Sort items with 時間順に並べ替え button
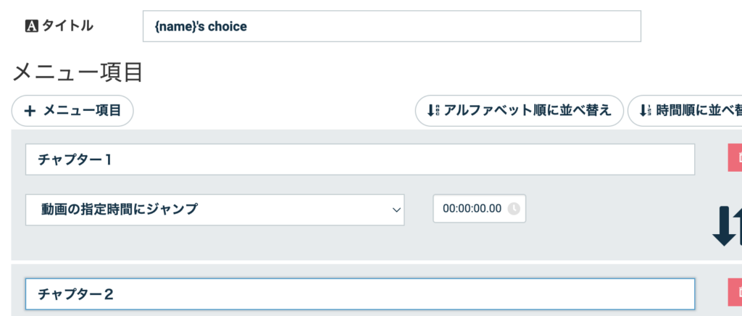The width and height of the screenshot is (742, 316). 685,111
